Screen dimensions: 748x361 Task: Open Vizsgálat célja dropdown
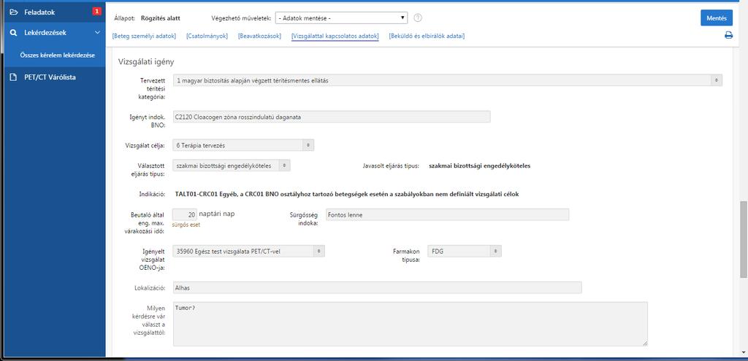tap(243, 145)
